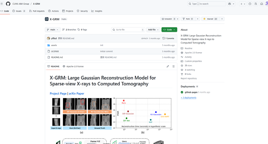Open the Project Page link
Viewport: 268px width, 144px height.
point(58,93)
